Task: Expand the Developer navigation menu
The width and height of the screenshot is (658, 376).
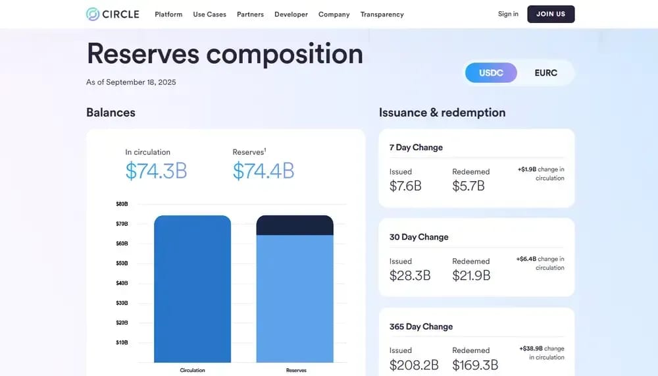Action: pyautogui.click(x=291, y=14)
